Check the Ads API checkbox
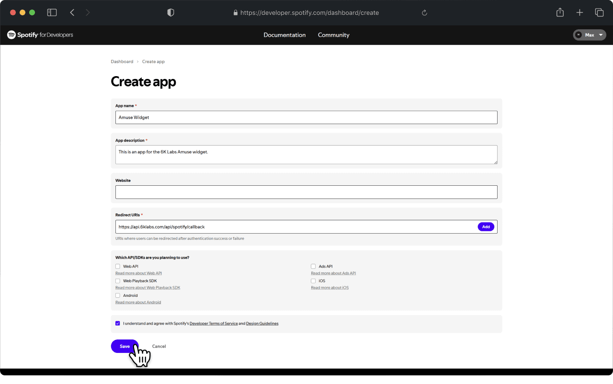Image resolution: width=613 pixels, height=384 pixels. coord(313,266)
